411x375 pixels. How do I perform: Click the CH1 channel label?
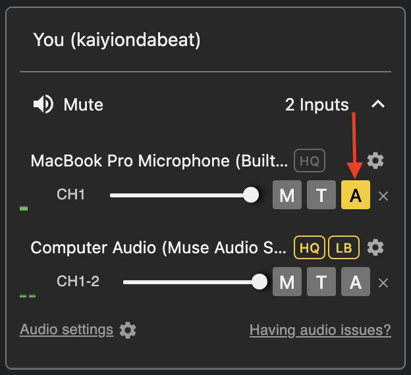[70, 195]
